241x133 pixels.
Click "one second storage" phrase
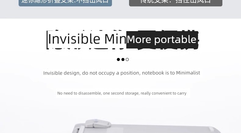tap(121, 93)
